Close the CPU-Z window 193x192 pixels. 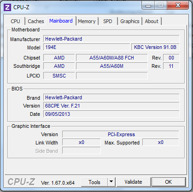click(x=178, y=6)
